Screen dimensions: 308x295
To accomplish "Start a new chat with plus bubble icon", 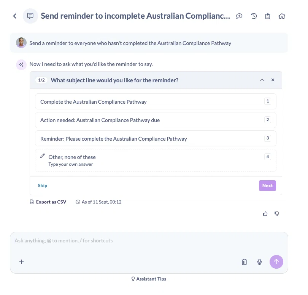I will pyautogui.click(x=239, y=16).
